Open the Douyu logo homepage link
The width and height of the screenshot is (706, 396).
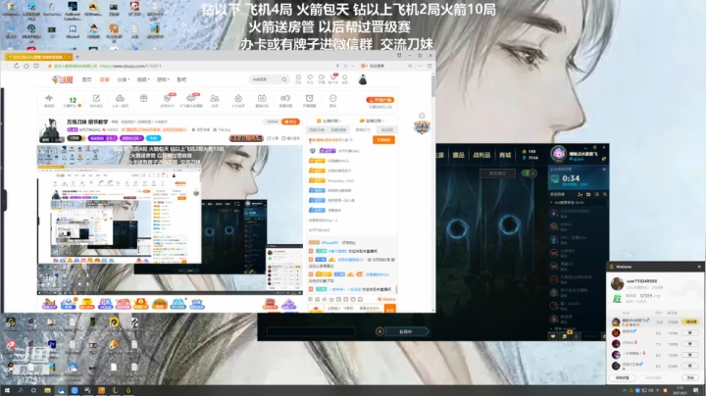coord(62,79)
